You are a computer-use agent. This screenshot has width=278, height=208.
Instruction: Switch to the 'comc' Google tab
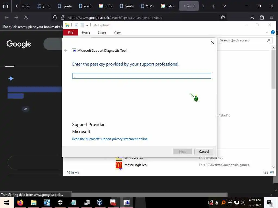pyautogui.click(x=106, y=6)
